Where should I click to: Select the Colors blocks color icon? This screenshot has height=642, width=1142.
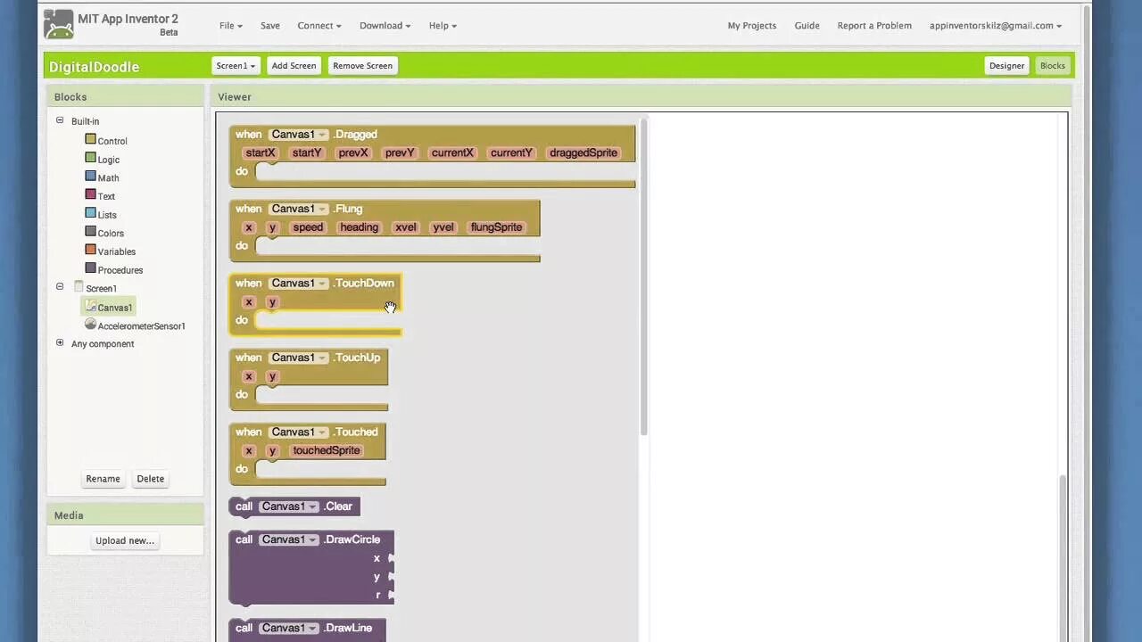[x=90, y=232]
